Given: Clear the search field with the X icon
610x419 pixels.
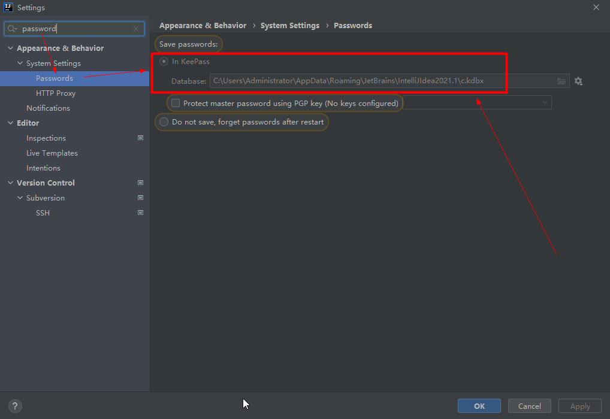Looking at the screenshot, I should point(136,29).
